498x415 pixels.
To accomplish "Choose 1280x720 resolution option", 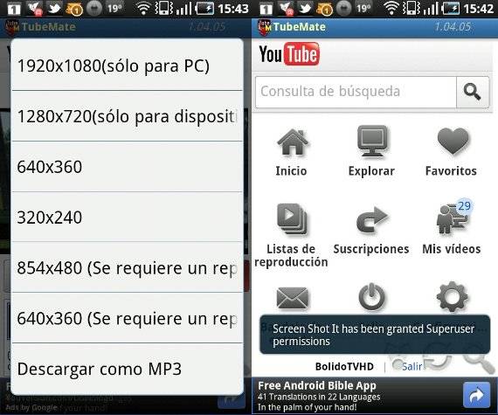I will pos(127,116).
